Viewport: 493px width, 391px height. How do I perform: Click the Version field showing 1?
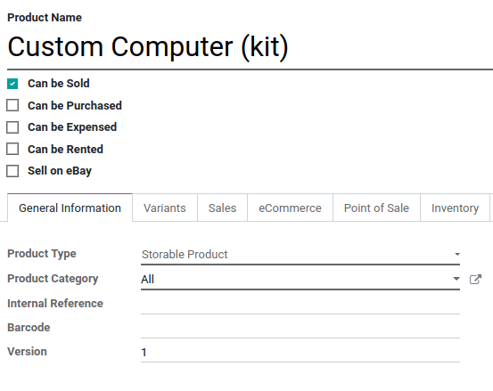pyautogui.click(x=300, y=353)
